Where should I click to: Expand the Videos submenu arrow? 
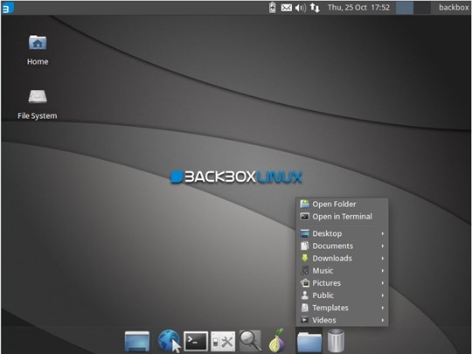coord(383,320)
